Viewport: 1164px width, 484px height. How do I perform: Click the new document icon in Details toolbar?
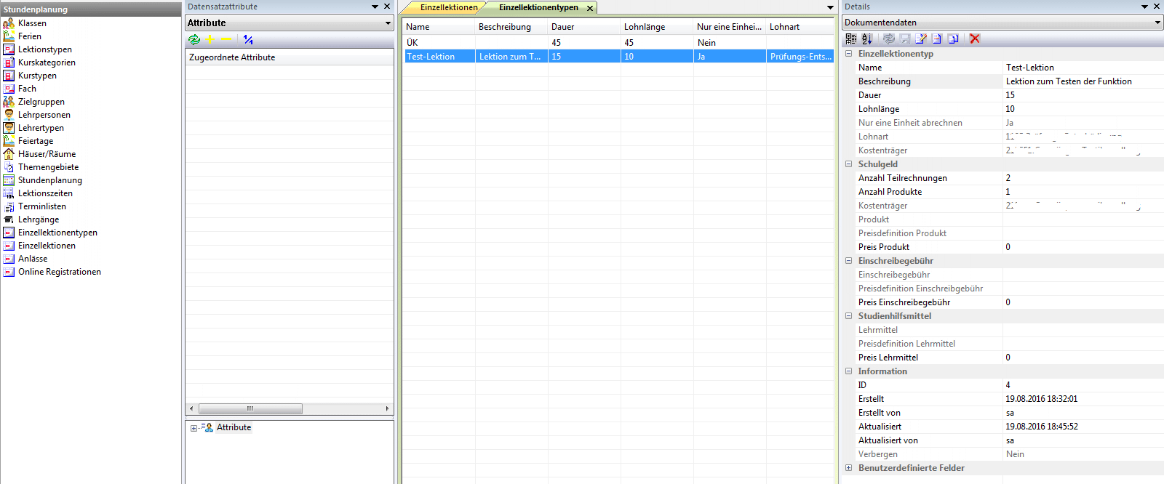pyautogui.click(x=937, y=39)
